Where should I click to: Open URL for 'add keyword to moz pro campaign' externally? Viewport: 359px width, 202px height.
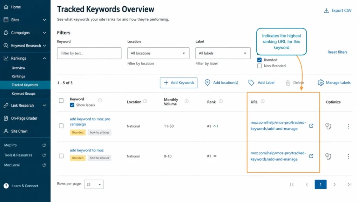point(311,126)
